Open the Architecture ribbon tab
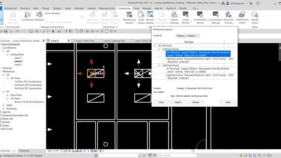This screenshot has width=281, height=158. click(x=11, y=8)
